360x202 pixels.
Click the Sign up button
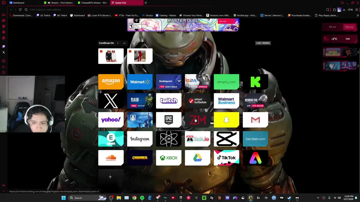[349, 27]
